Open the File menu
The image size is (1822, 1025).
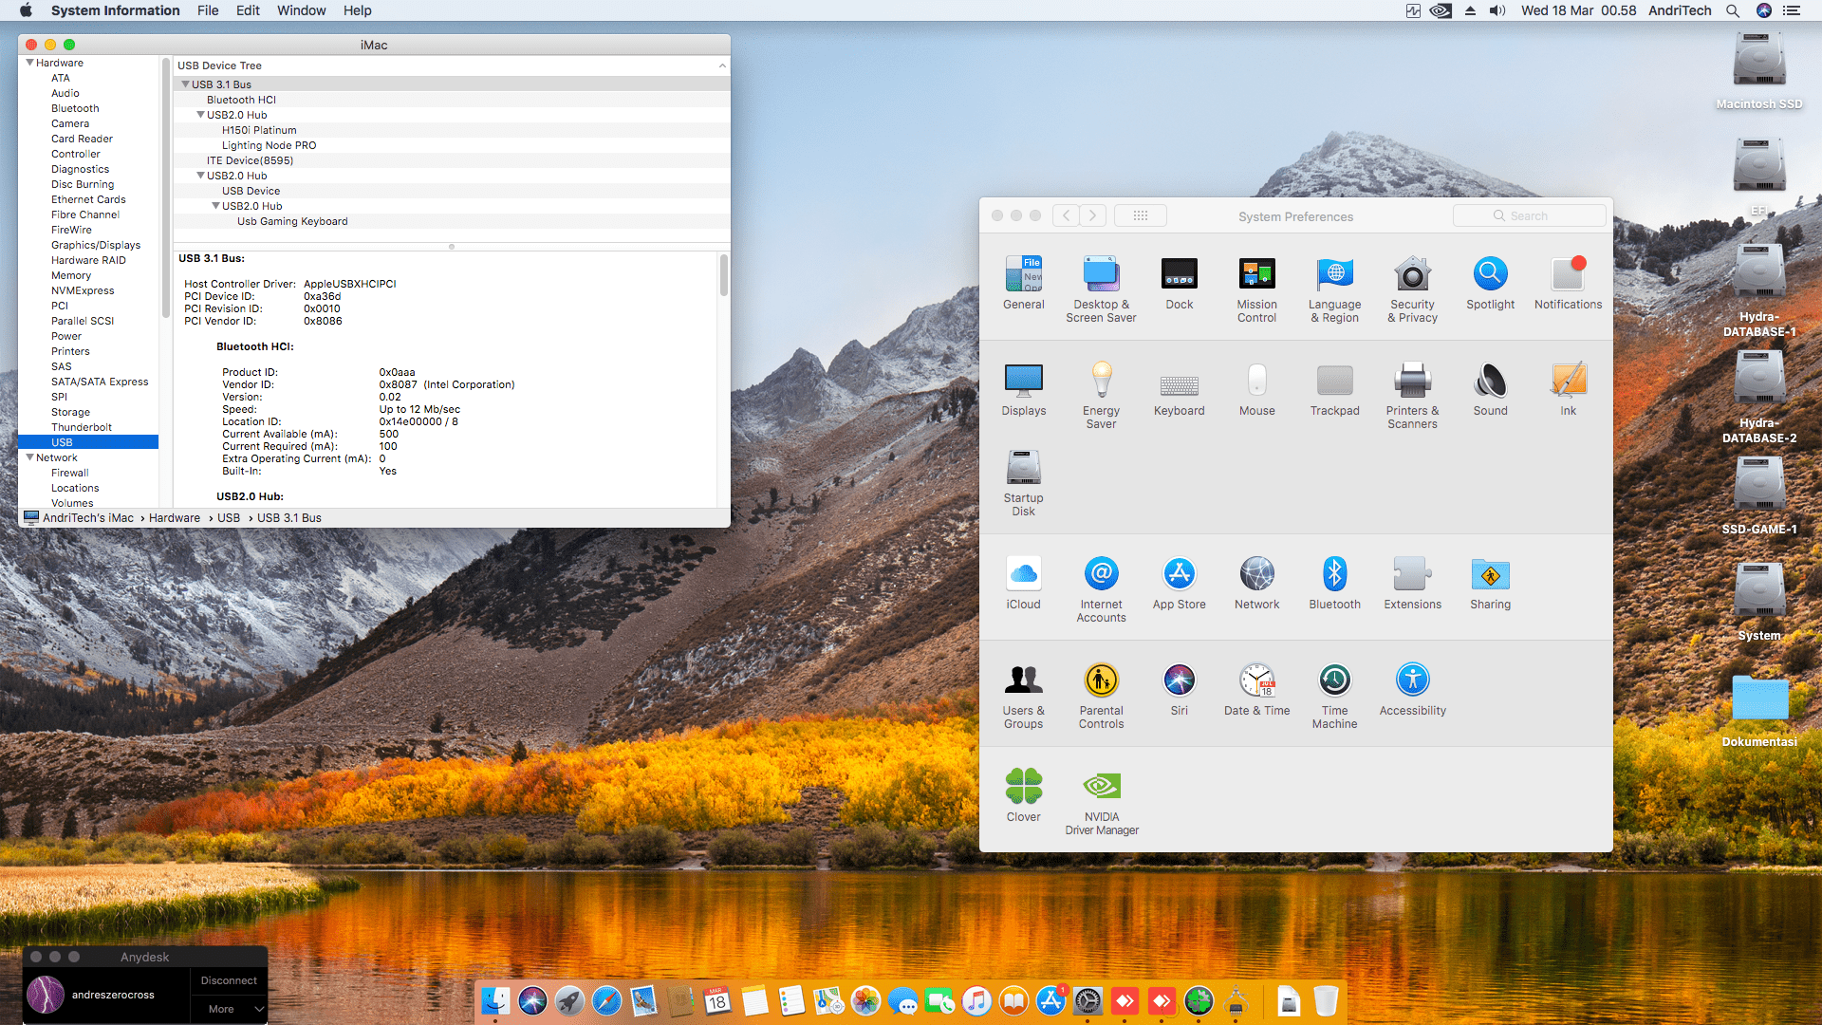point(208,10)
